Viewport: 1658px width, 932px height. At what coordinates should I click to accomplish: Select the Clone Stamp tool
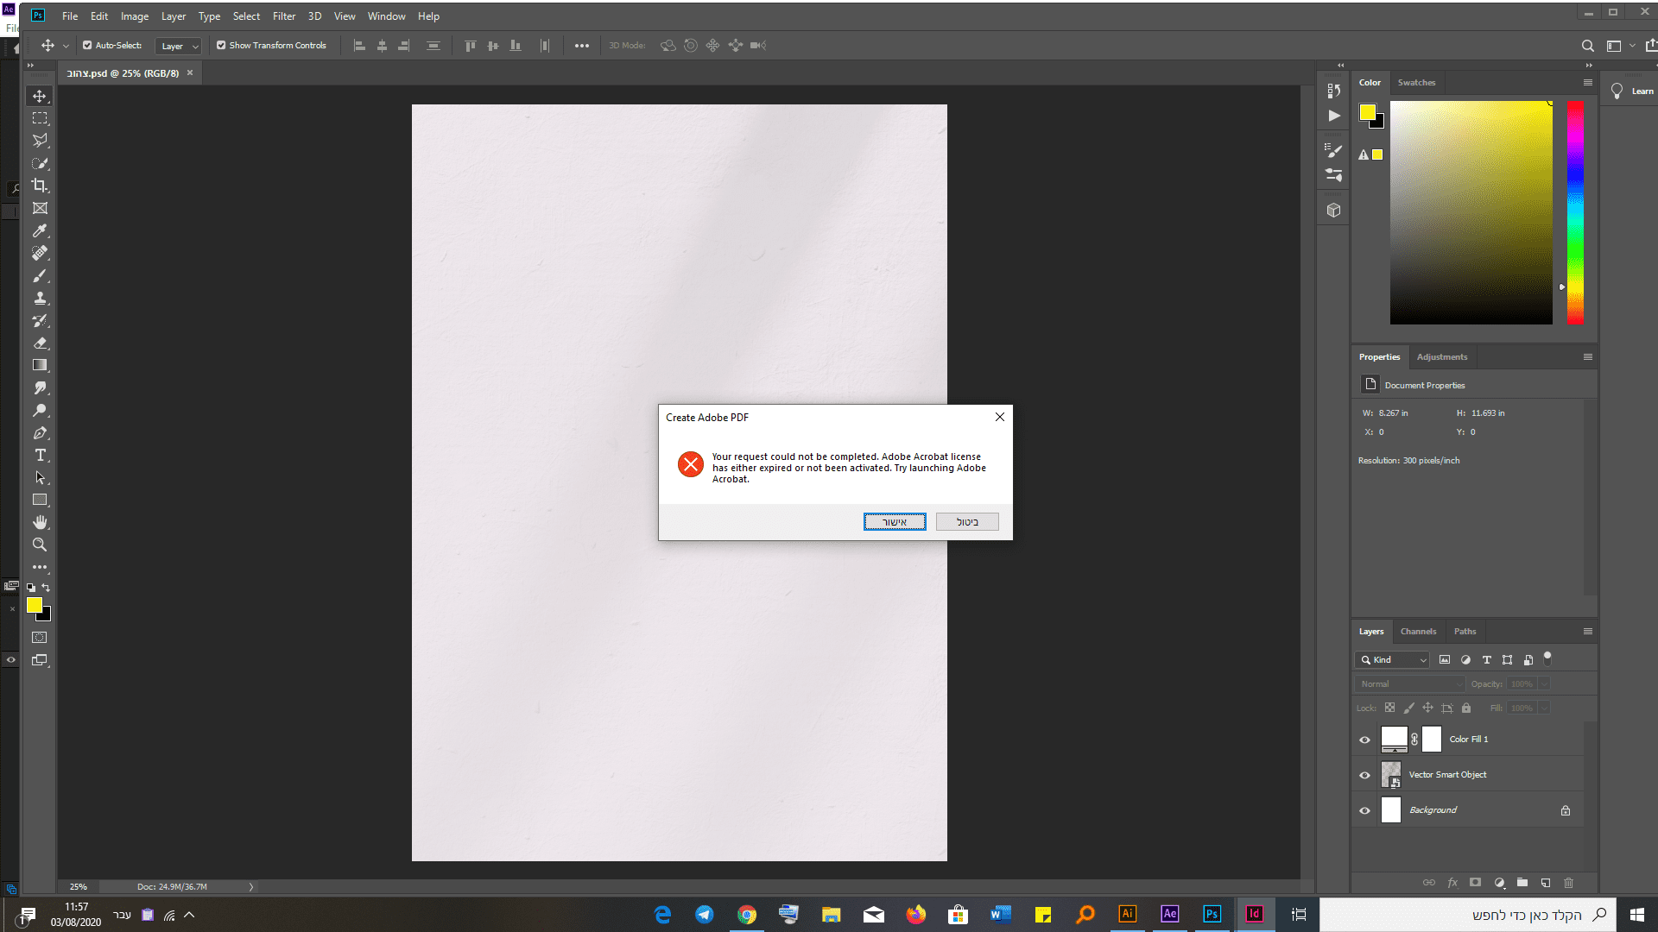coord(40,298)
